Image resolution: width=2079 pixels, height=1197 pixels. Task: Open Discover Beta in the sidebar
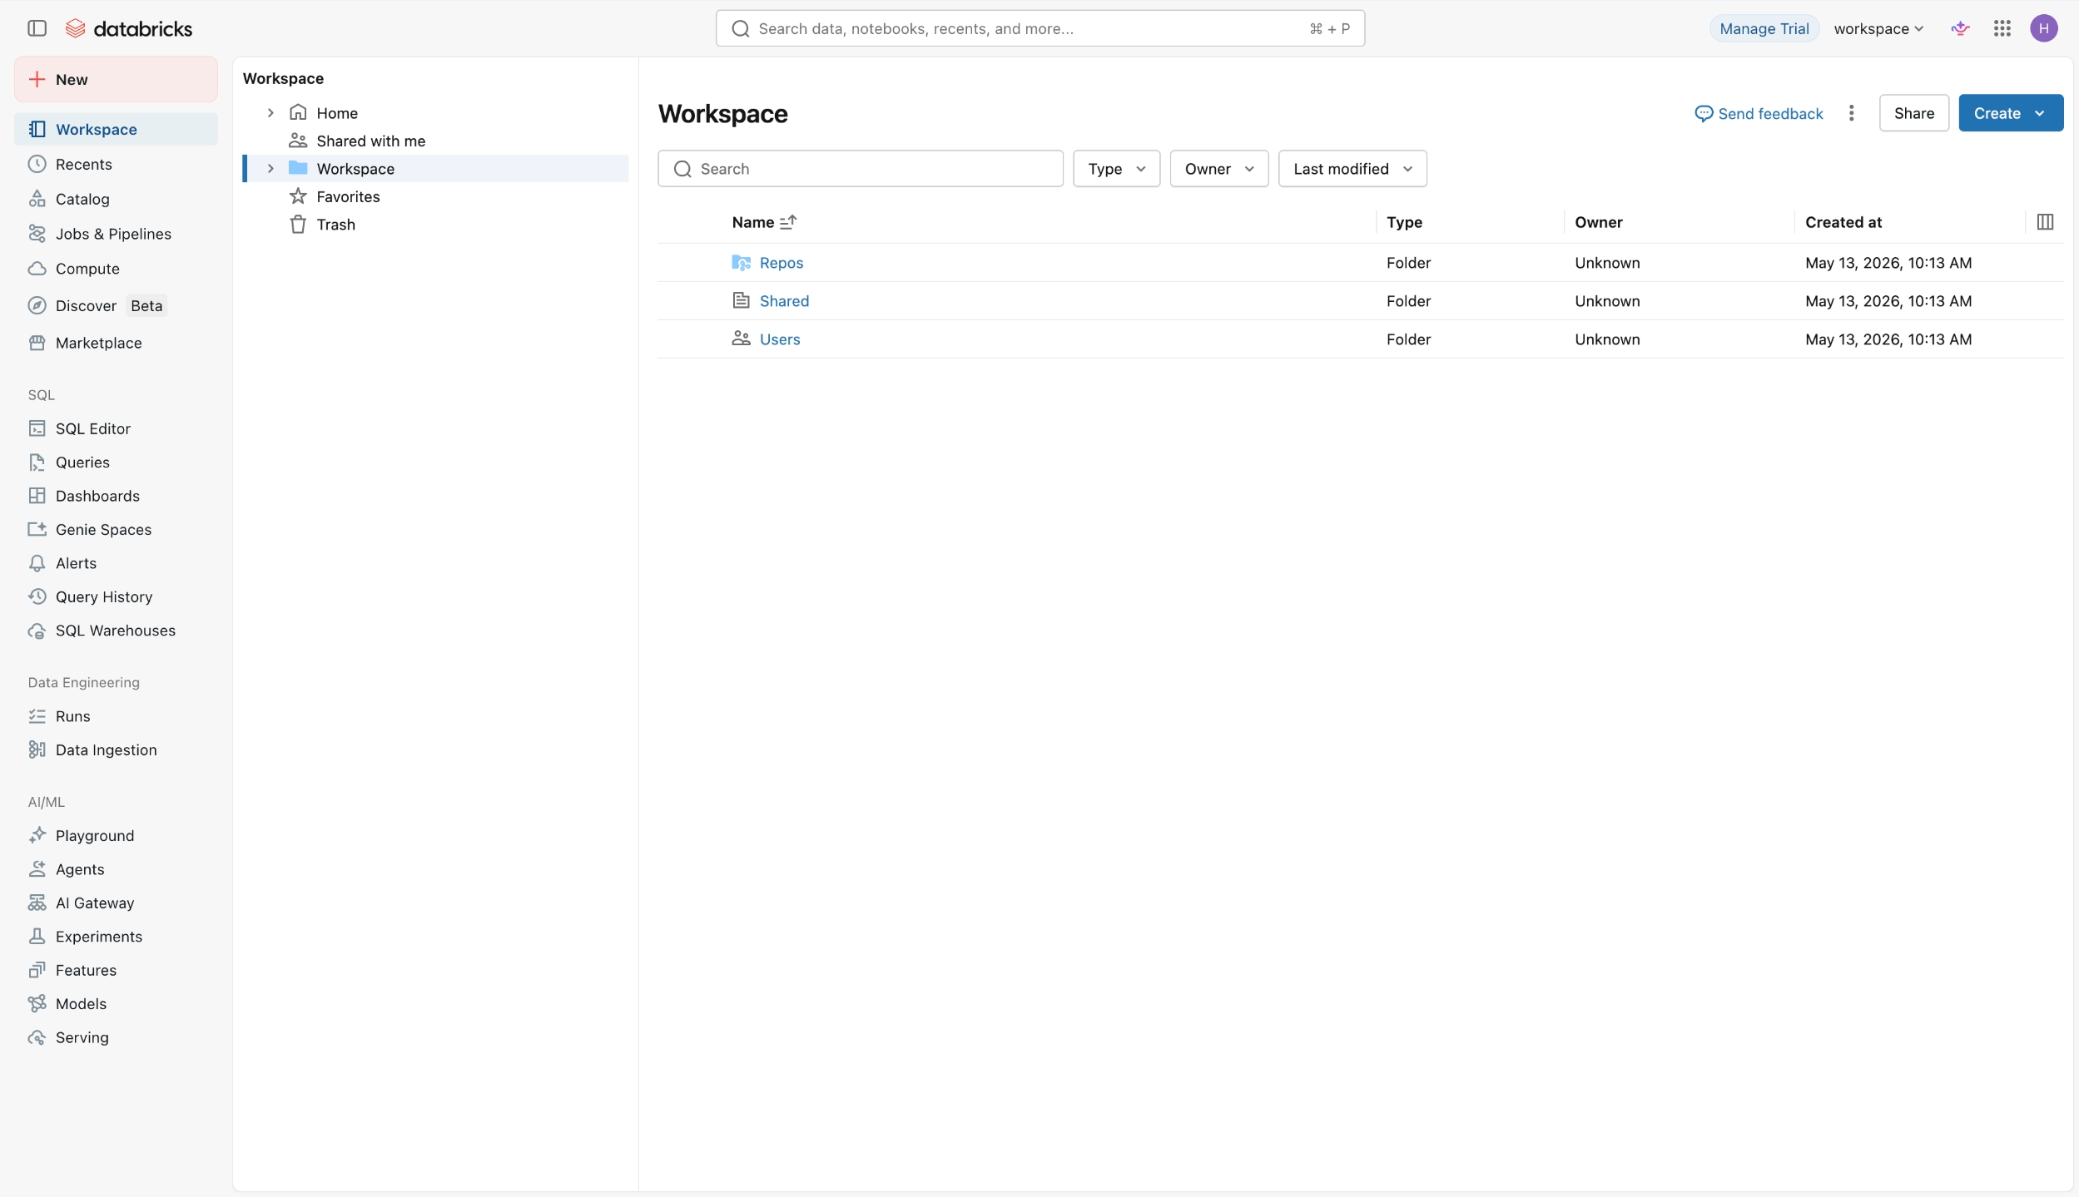116,305
